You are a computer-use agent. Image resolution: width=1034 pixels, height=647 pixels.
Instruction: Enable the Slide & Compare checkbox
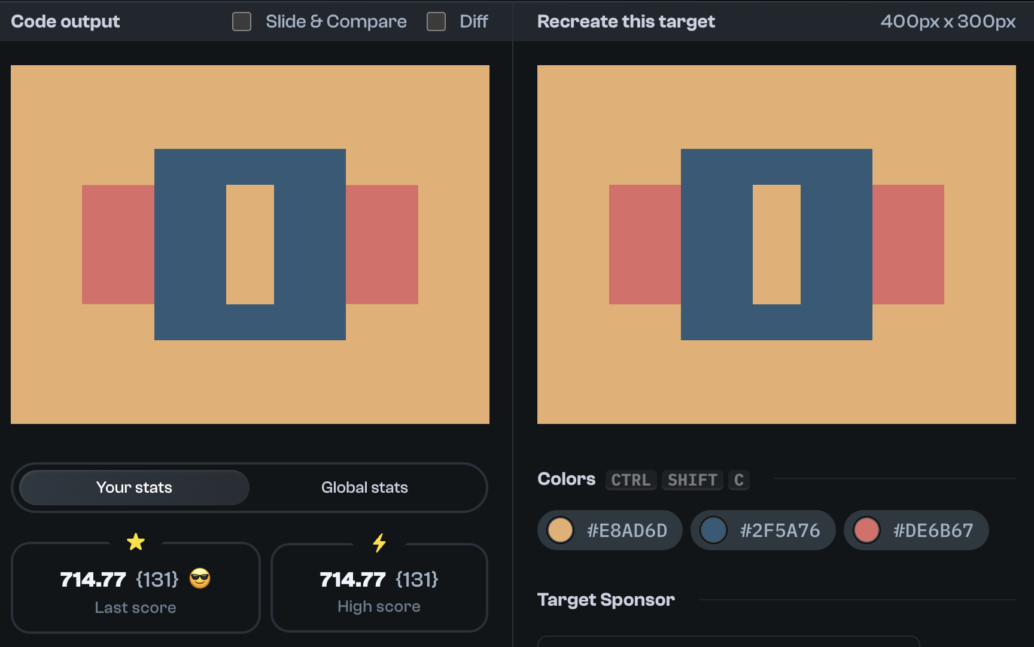pos(242,21)
